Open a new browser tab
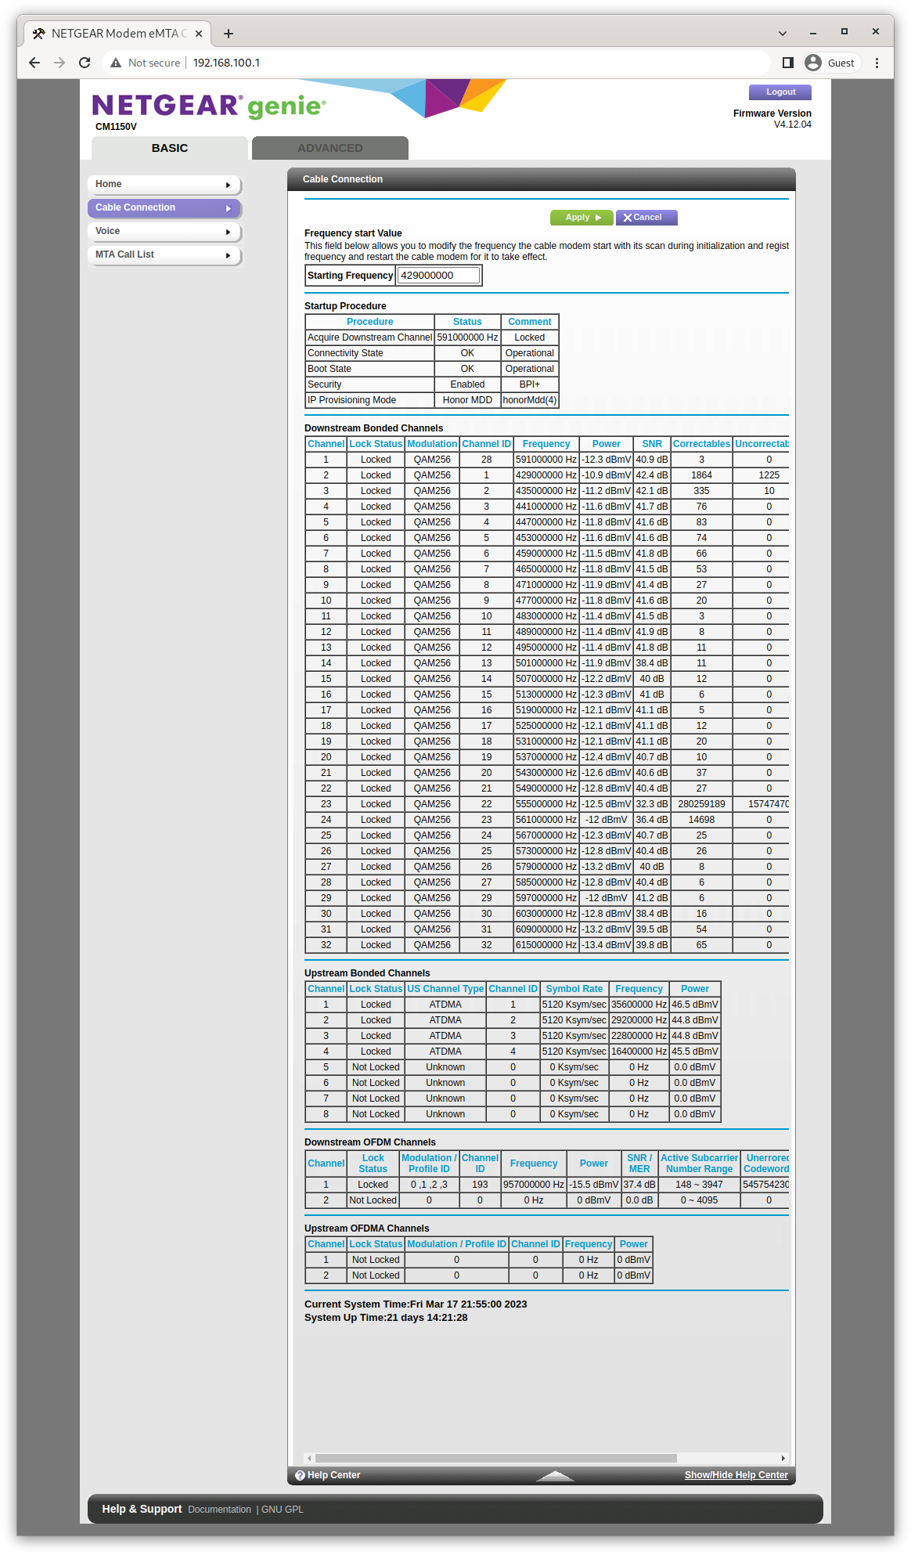The height and width of the screenshot is (1555, 911). [x=229, y=34]
